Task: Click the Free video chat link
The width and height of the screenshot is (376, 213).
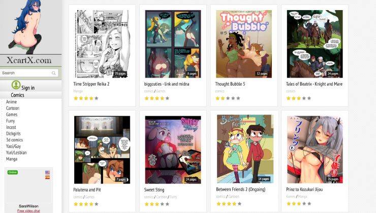Action: coord(28,211)
